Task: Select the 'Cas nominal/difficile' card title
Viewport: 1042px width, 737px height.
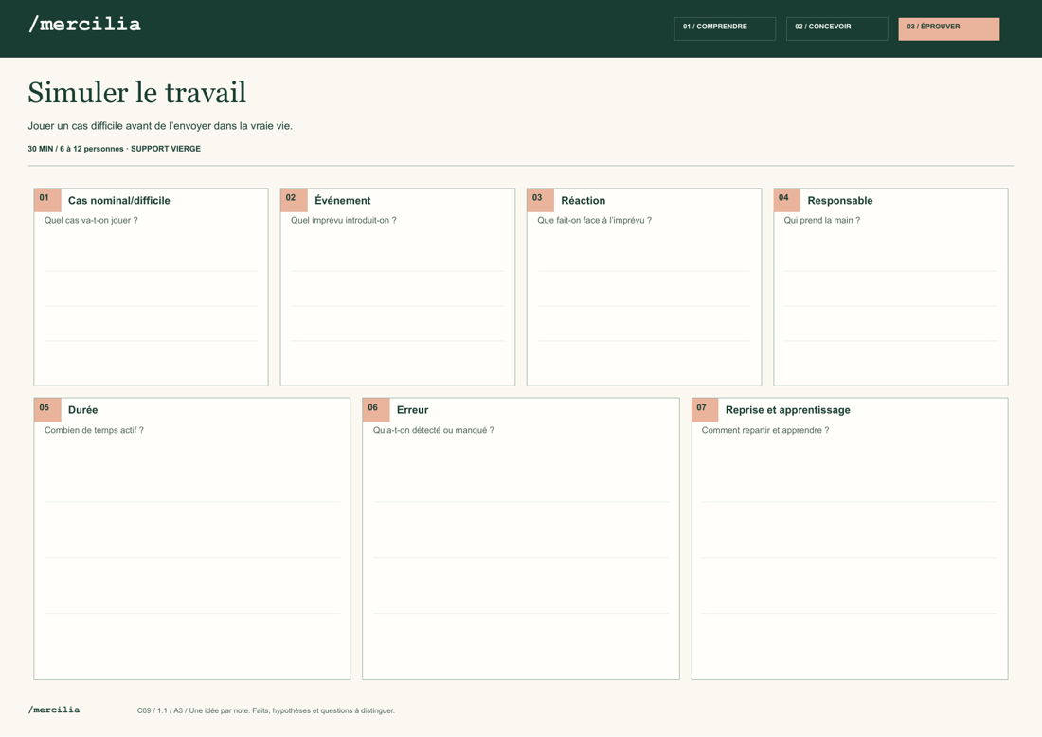Action: coord(119,200)
